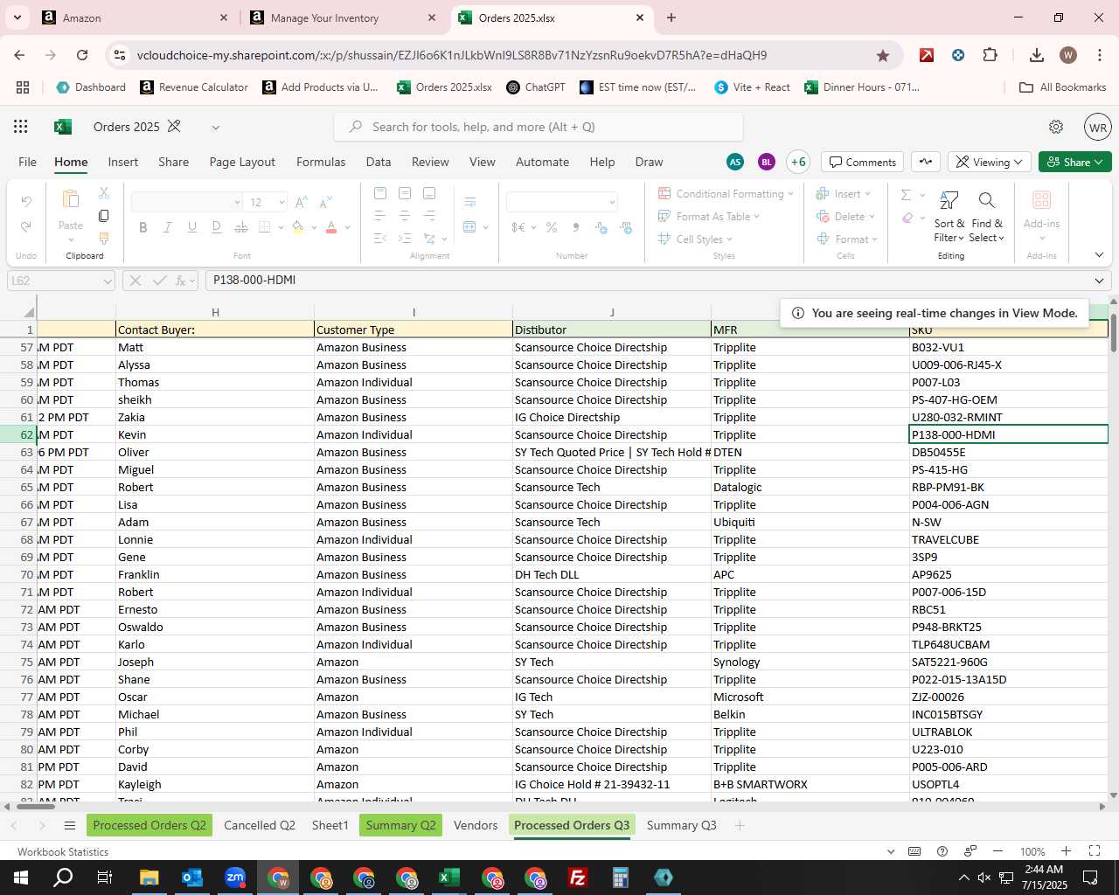
Task: Open Sort & Filter menu
Action: (x=949, y=217)
